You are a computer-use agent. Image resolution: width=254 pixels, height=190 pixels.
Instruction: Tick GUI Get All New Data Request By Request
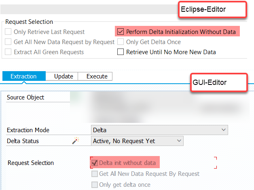click(95, 174)
